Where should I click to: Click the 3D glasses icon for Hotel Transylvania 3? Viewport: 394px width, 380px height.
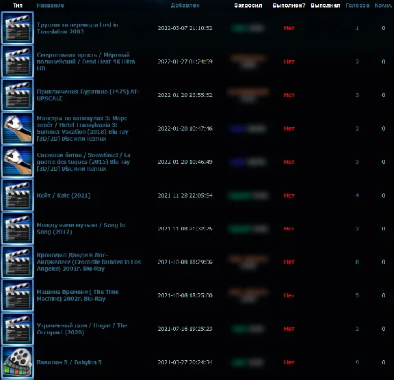[x=17, y=128]
